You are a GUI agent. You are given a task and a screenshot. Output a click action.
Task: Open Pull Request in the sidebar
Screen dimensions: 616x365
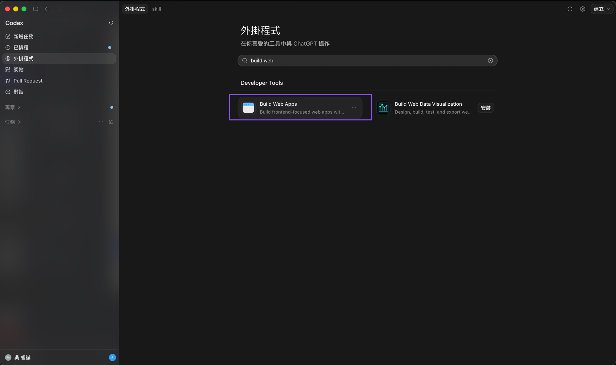[59, 81]
